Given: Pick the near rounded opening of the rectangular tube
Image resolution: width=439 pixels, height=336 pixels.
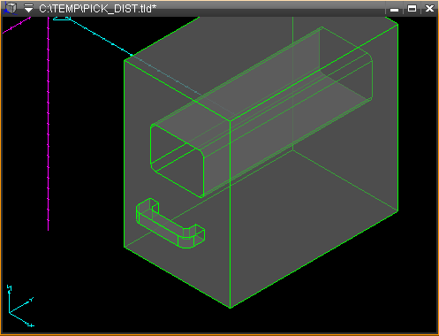Looking at the screenshot, I should tap(177, 161).
